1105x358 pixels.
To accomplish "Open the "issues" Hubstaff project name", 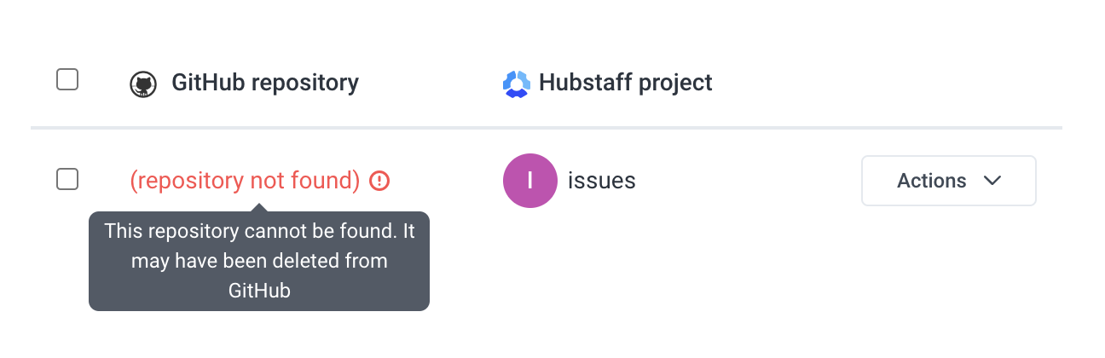I will [x=602, y=181].
